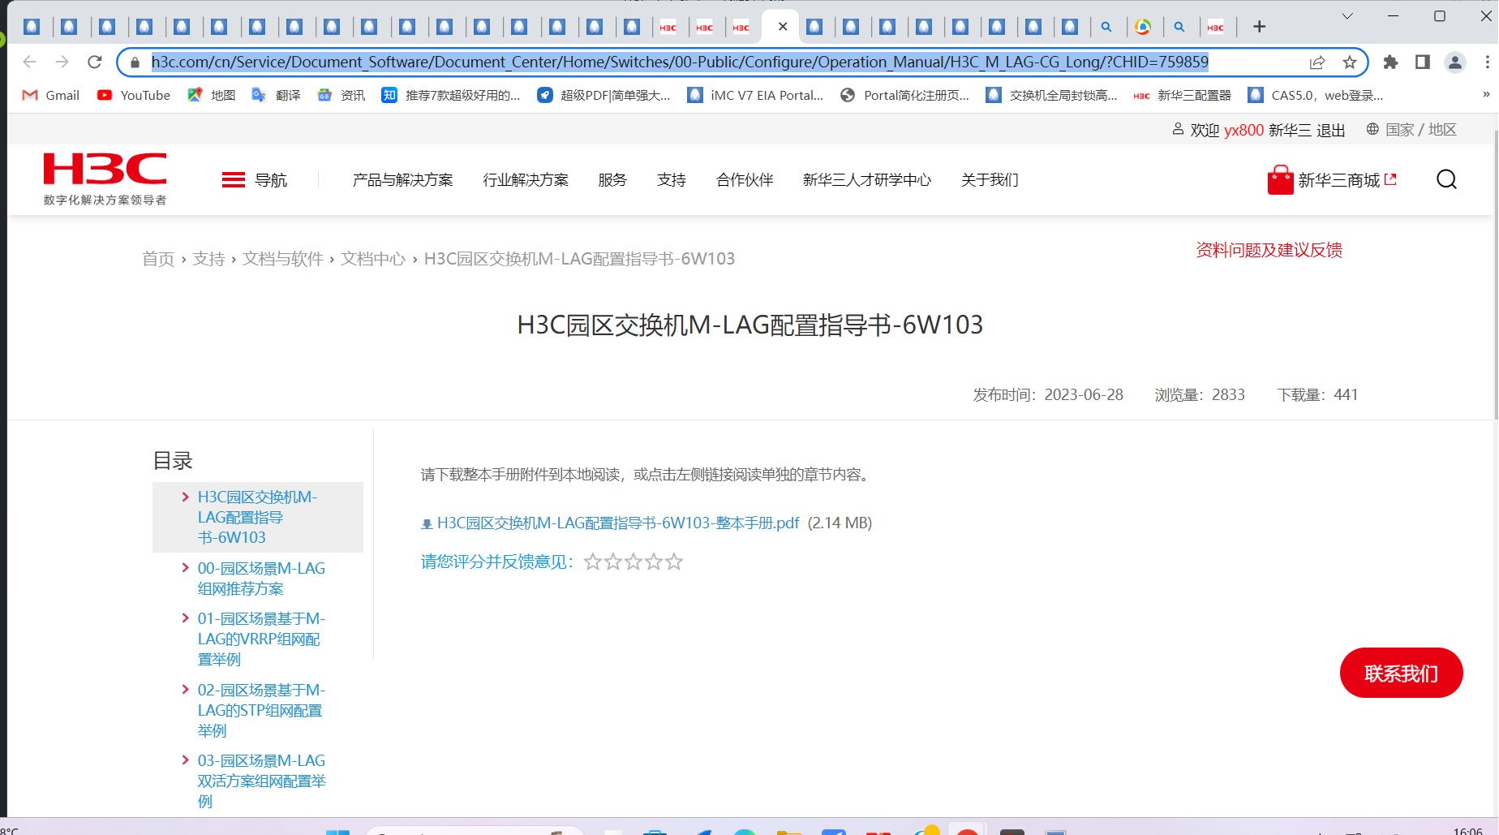
Task: View site security info via lock icon
Action: [135, 62]
